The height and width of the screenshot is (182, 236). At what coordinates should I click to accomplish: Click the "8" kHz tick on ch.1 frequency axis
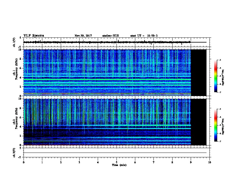21,59
